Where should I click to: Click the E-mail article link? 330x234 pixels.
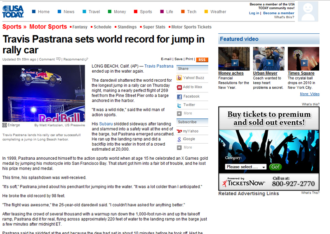[166, 59]
